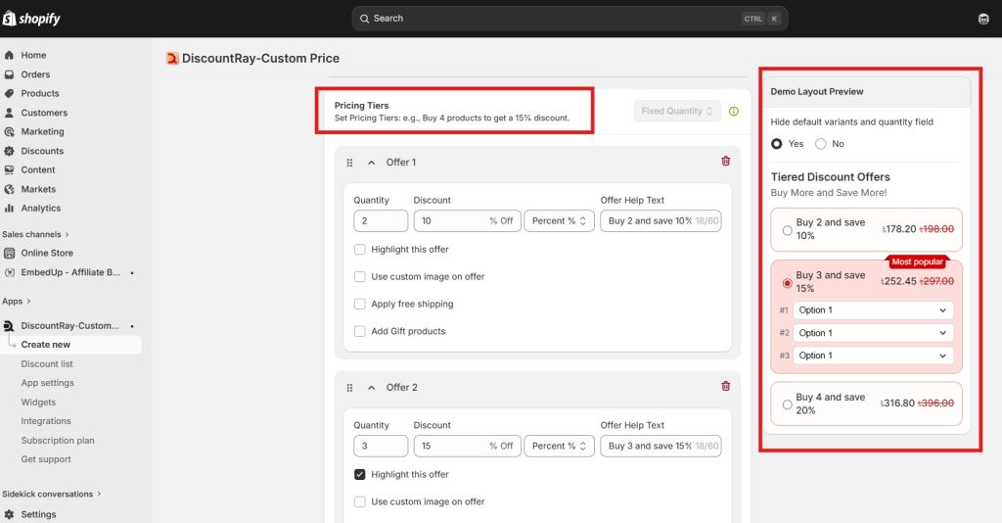This screenshot has width=1002, height=523.
Task: Open Subscription plan page
Action: 58,441
